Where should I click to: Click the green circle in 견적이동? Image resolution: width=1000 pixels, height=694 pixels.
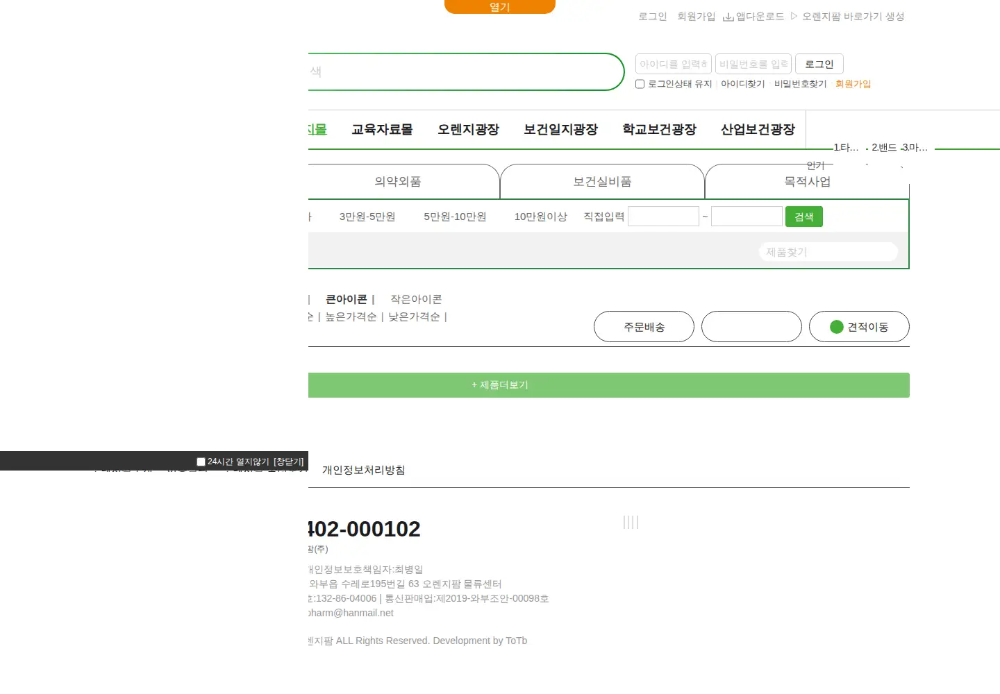pyautogui.click(x=837, y=327)
